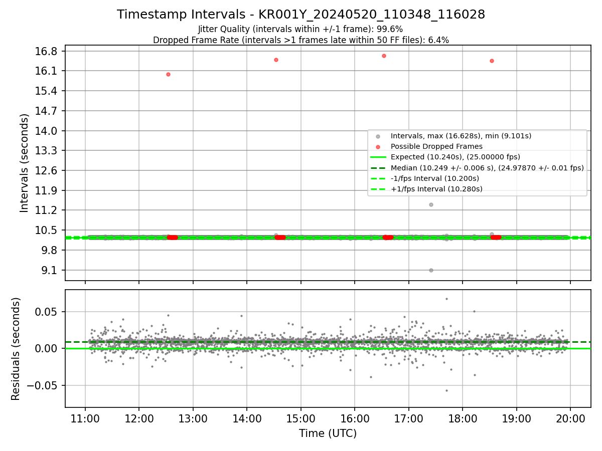Image resolution: width=602 pixels, height=451 pixels.
Task: Click the 15:00 x-axis tick label
Action: [x=300, y=418]
